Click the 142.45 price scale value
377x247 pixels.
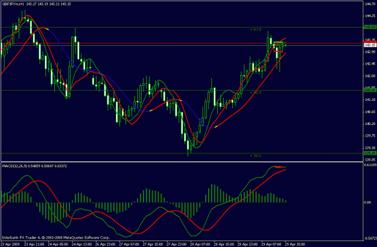(x=370, y=64)
